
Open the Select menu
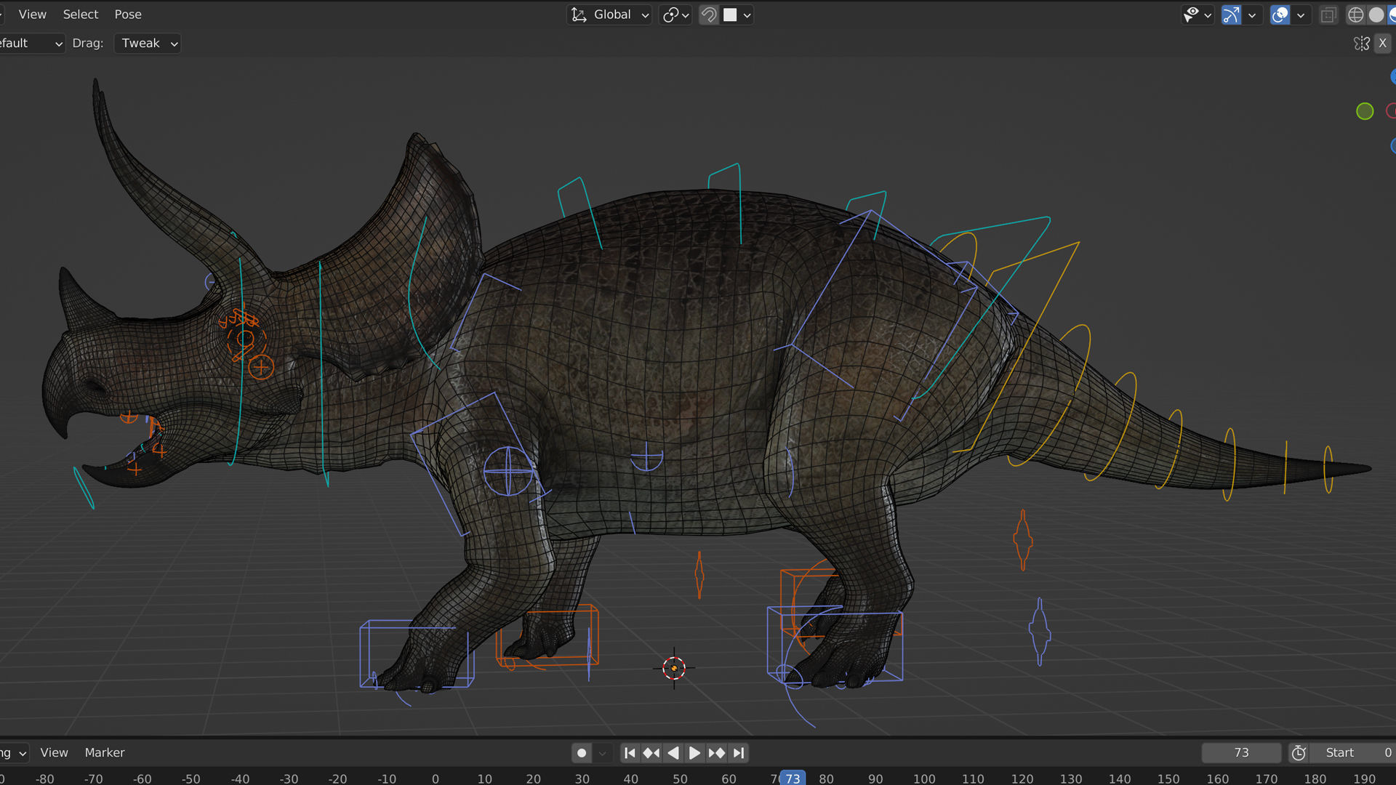click(80, 15)
